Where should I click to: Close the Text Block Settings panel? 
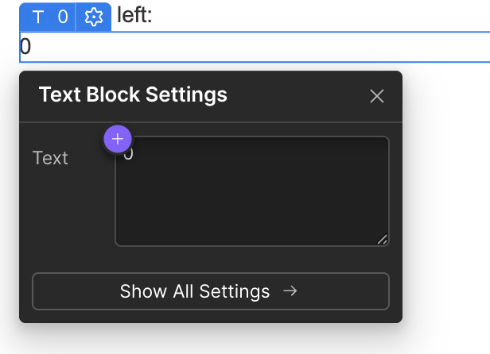[x=377, y=96]
